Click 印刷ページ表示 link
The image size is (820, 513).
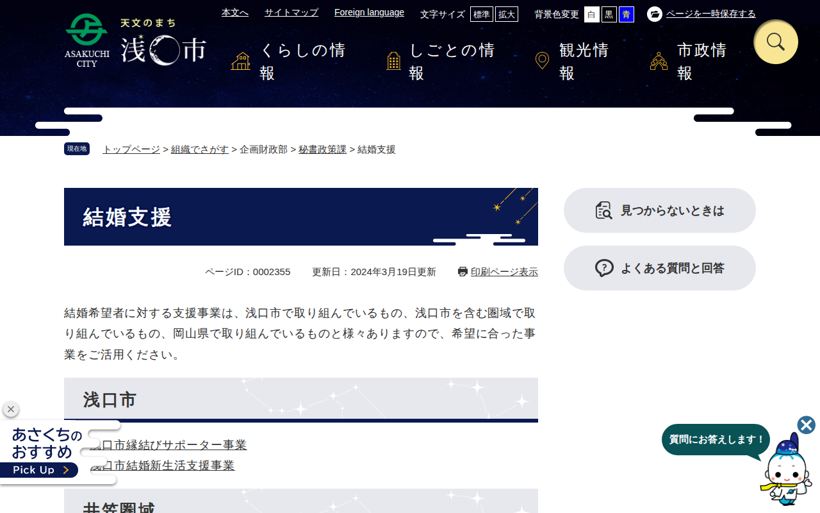[504, 272]
